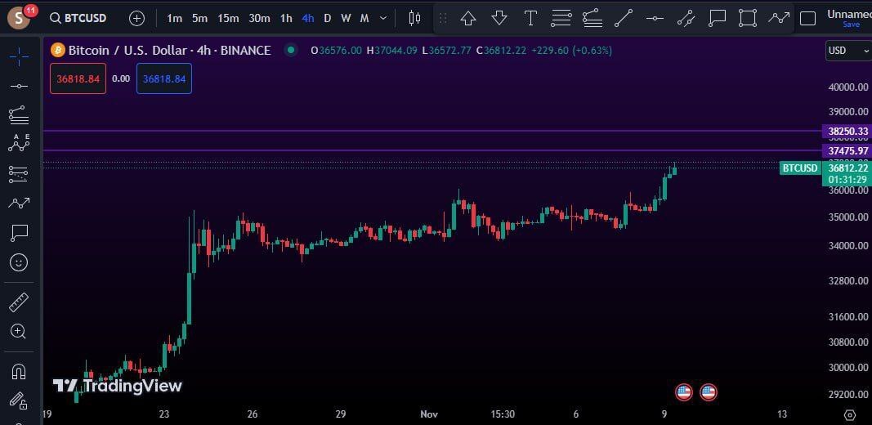Select the 4h timeframe

tap(307, 18)
